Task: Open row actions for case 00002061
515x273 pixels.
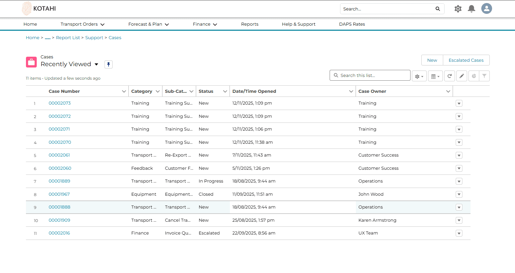Action: coord(459,156)
